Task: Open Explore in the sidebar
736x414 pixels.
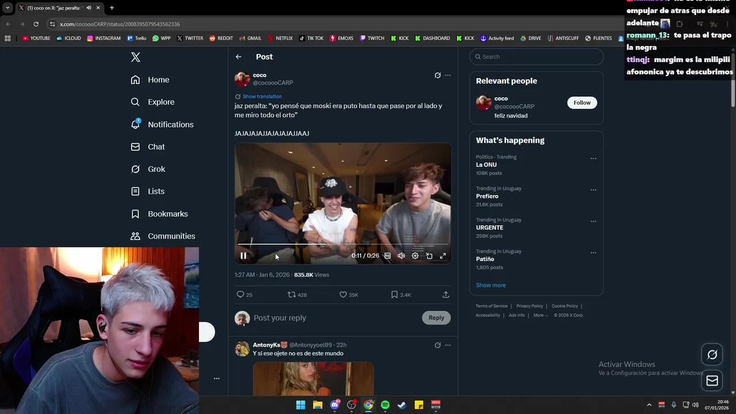Action: pyautogui.click(x=152, y=102)
